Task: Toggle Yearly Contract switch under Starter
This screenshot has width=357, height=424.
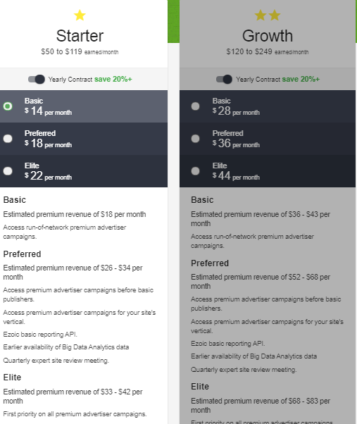Action: click(x=37, y=79)
